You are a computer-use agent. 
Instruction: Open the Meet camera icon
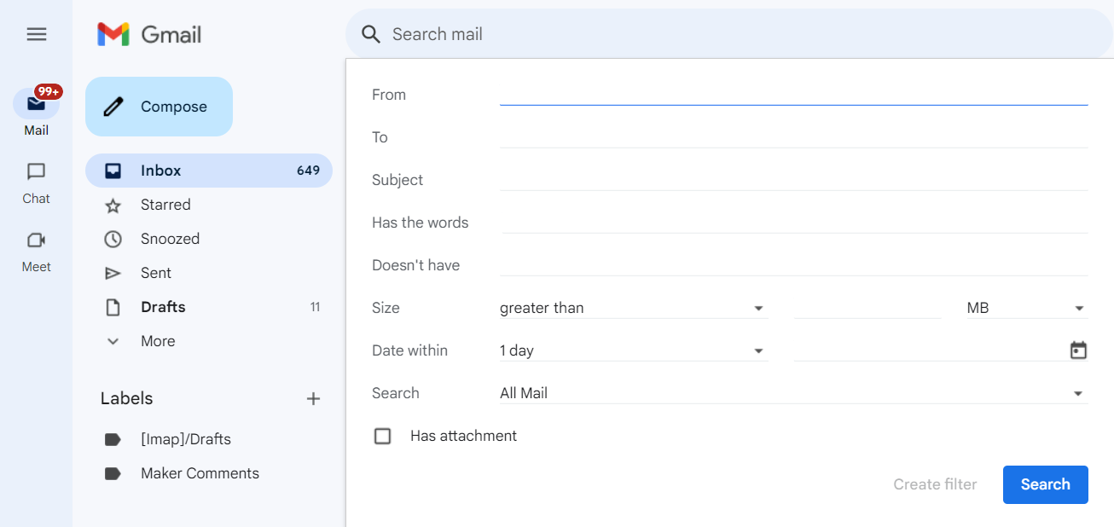(x=36, y=240)
